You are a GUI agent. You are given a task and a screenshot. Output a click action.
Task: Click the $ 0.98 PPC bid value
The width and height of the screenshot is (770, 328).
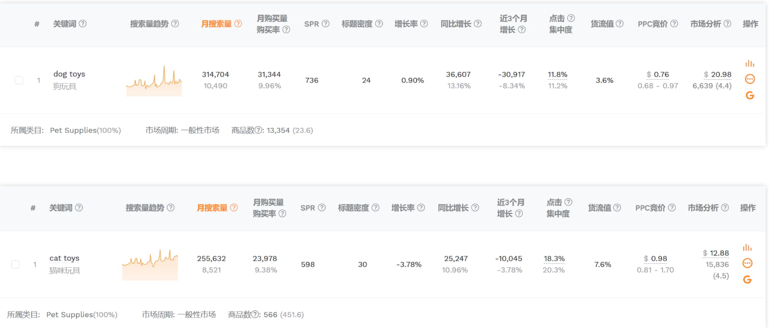[655, 259]
